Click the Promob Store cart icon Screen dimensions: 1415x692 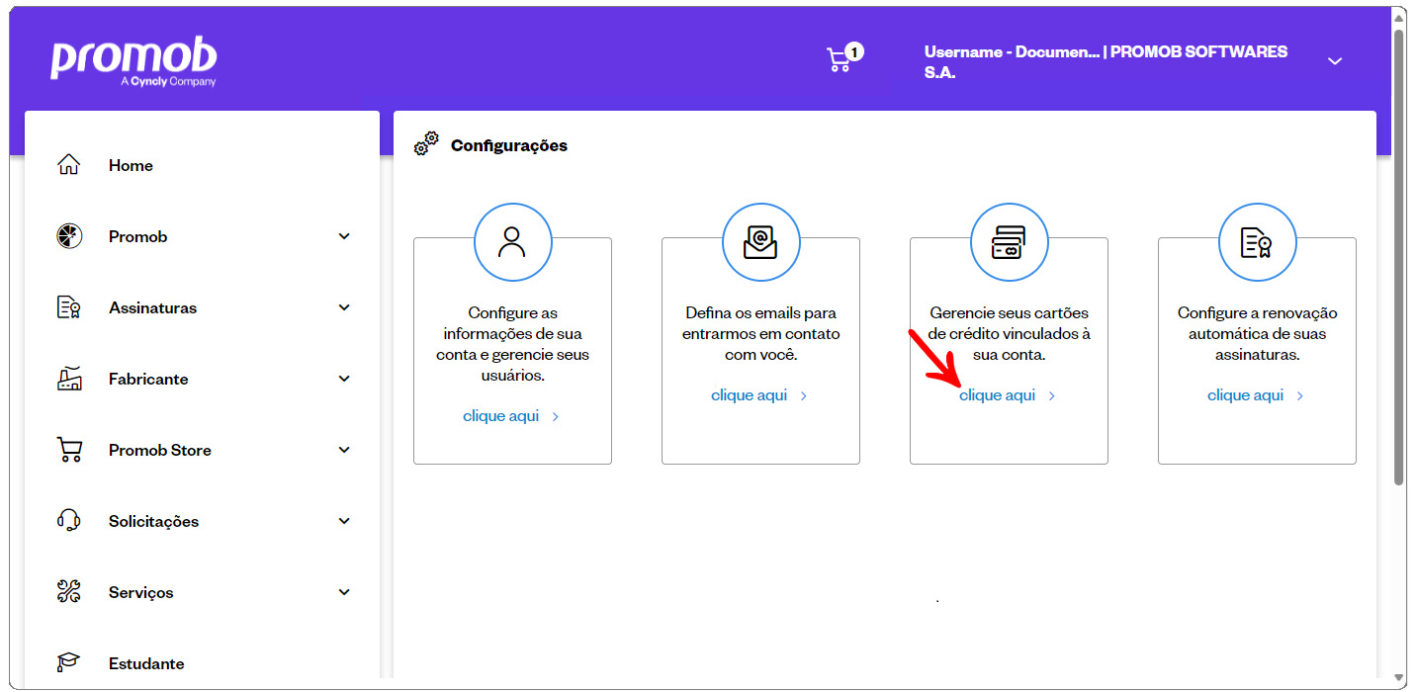click(x=69, y=450)
